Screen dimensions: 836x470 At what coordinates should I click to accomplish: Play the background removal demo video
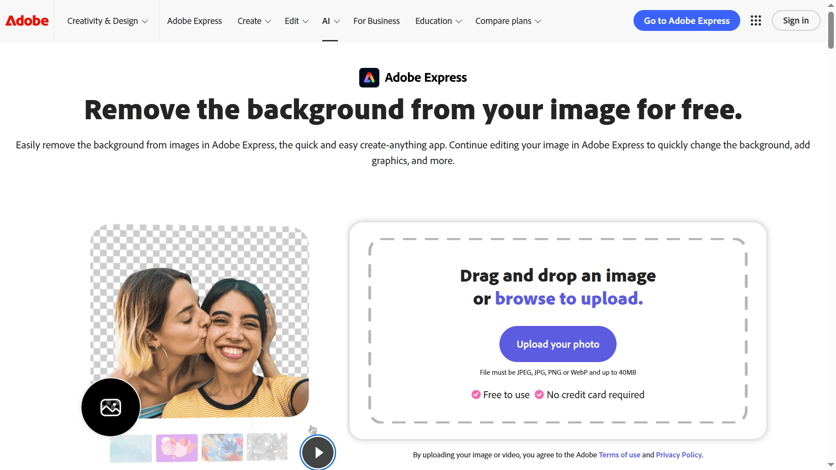point(317,453)
